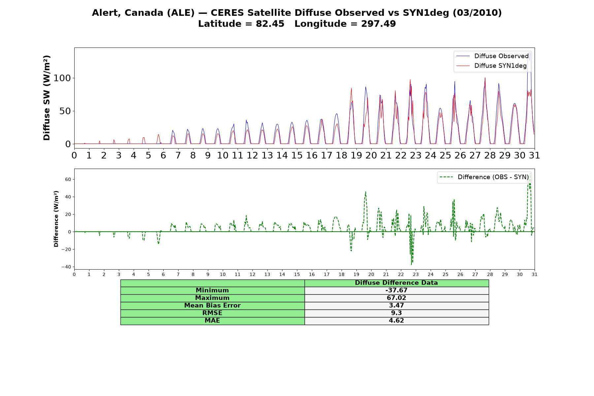Click the blue line swatch in legend
Screen dimensions: 594x396
pyautogui.click(x=463, y=56)
